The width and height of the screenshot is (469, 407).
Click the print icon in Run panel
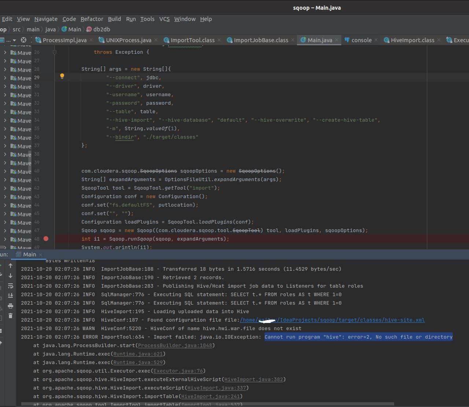(x=11, y=306)
